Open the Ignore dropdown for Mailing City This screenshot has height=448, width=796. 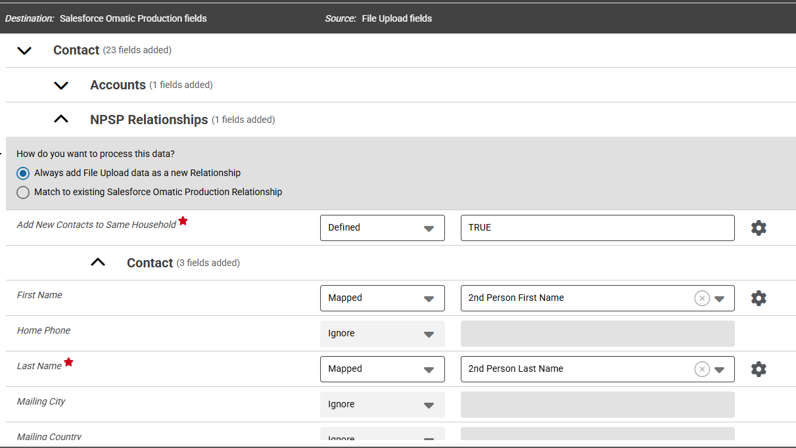pos(383,405)
